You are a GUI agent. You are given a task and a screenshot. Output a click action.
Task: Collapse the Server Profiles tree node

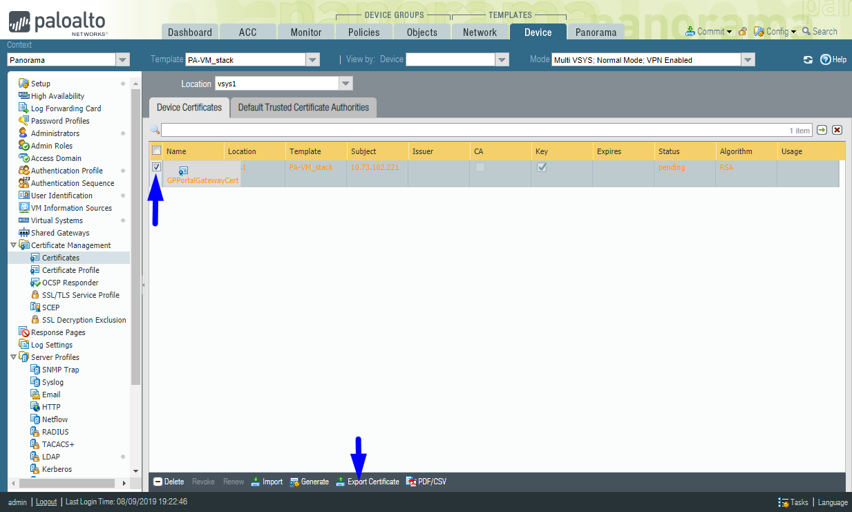(x=13, y=357)
